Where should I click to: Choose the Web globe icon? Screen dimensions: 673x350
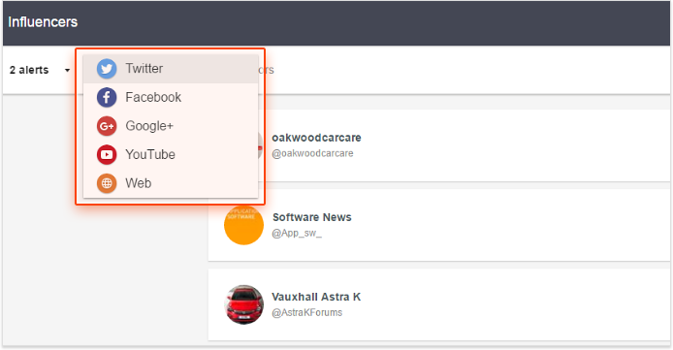(x=107, y=183)
